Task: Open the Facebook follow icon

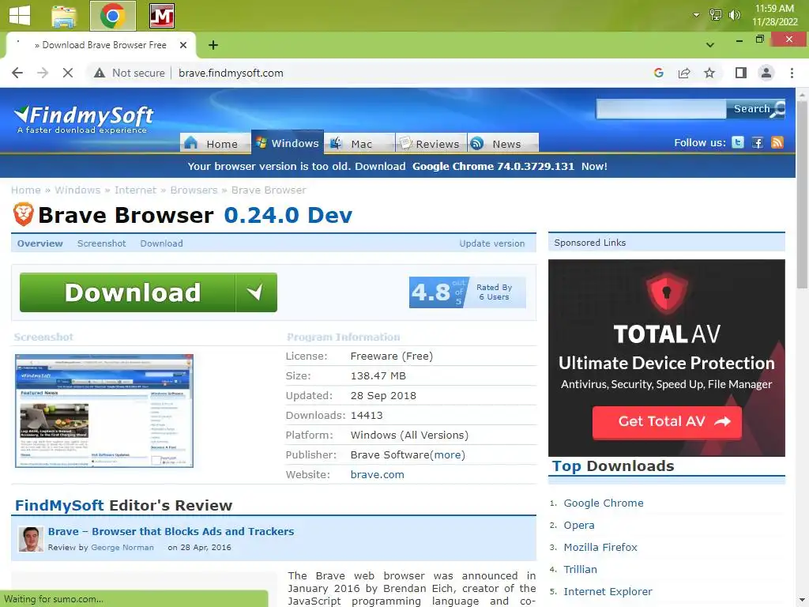Action: (758, 142)
